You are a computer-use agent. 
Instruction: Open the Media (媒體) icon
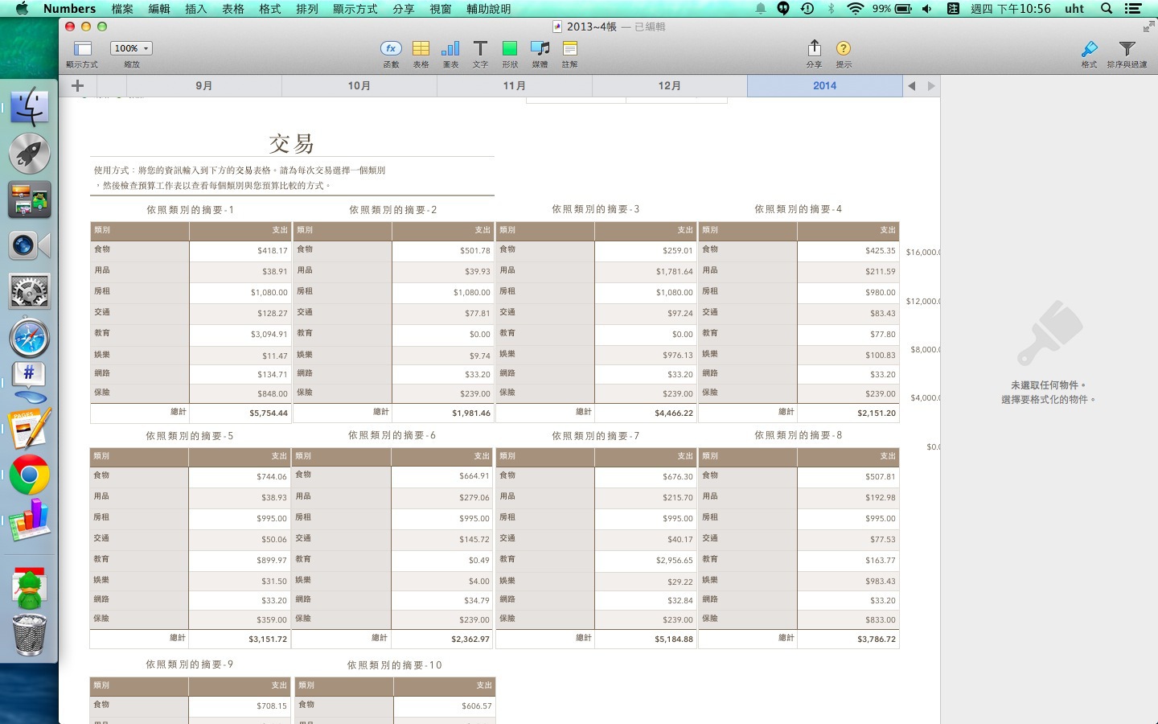click(540, 48)
